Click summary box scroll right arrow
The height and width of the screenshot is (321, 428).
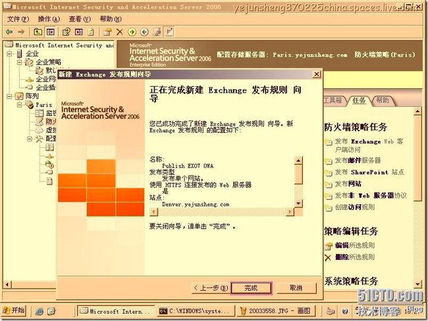pos(290,212)
